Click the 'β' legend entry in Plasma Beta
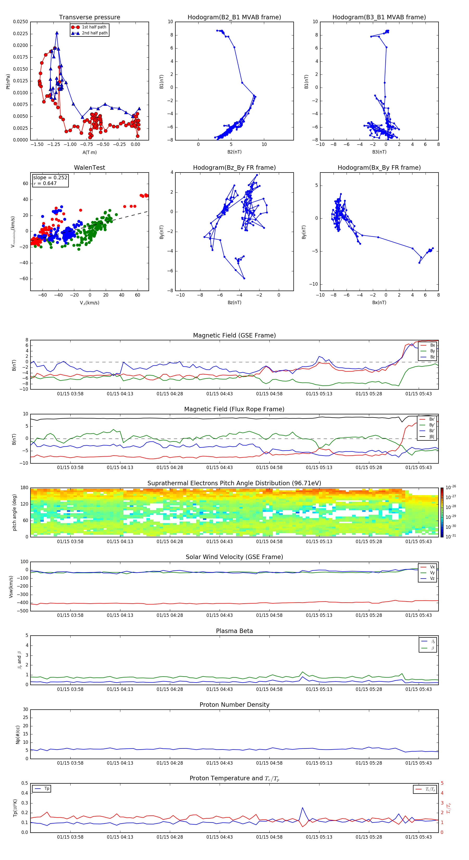This screenshot has height=860, width=469. 428,648
